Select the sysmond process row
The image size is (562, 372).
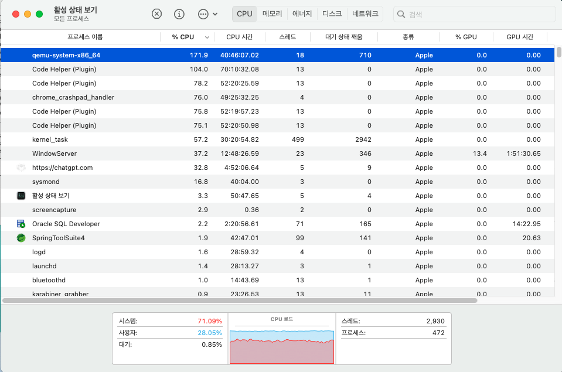tap(277, 182)
